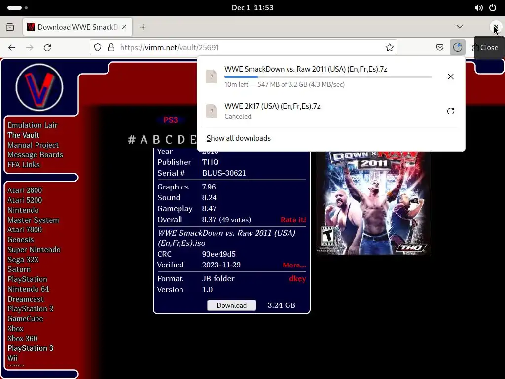Click the Vimm's Lair V logo
The image size is (505, 379).
(x=39, y=87)
